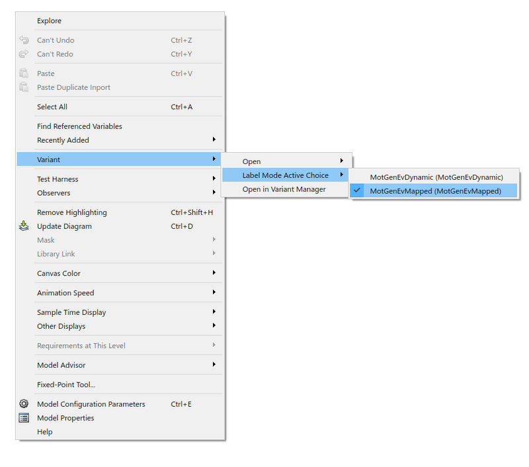Click the Model Properties list icon
The height and width of the screenshot is (467, 529).
[x=24, y=417]
